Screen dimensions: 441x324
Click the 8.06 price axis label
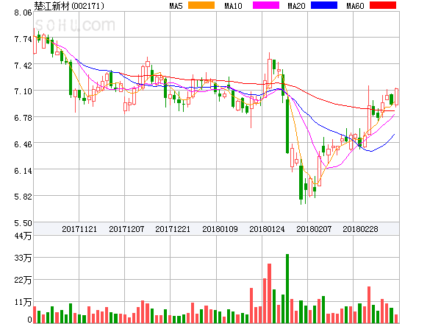(x=23, y=13)
